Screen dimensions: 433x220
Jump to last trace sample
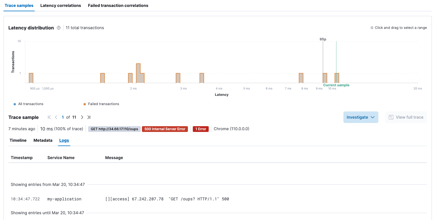coord(89,117)
